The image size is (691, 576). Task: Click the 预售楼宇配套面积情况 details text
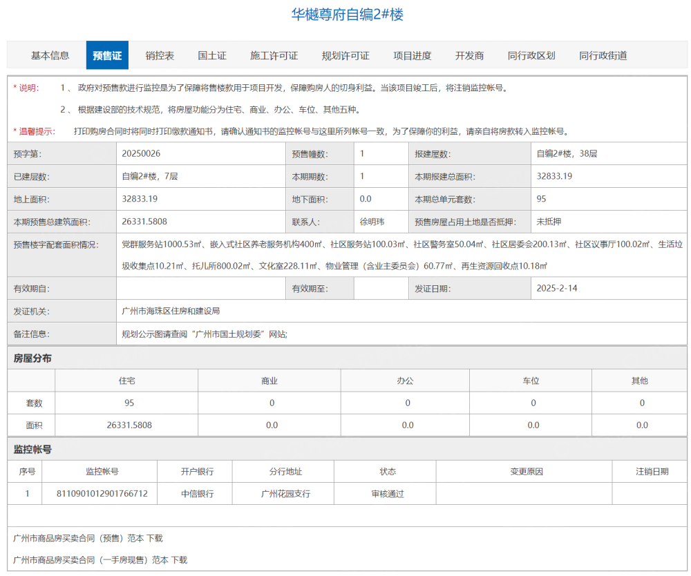[402, 255]
